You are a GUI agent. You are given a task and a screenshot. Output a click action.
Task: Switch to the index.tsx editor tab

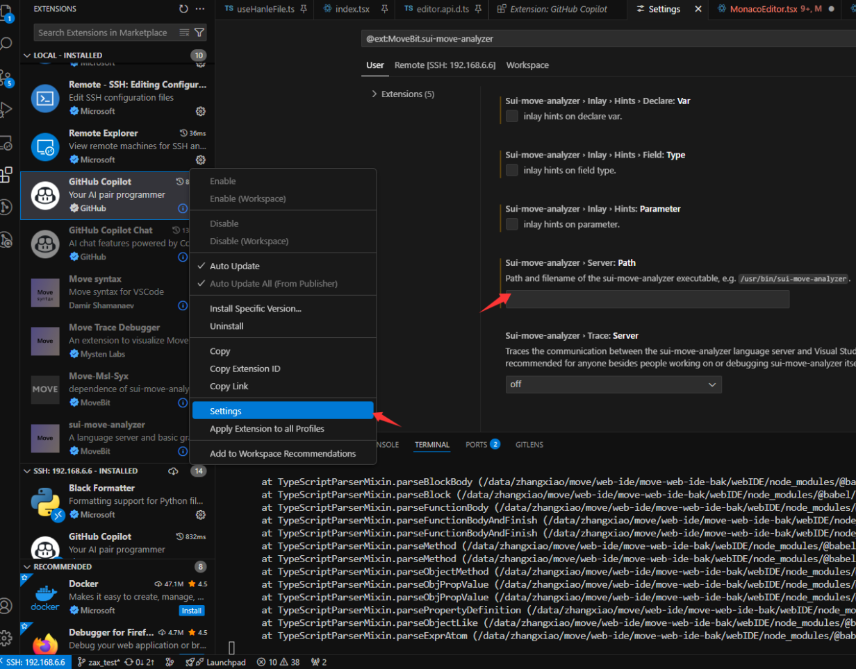click(x=354, y=9)
